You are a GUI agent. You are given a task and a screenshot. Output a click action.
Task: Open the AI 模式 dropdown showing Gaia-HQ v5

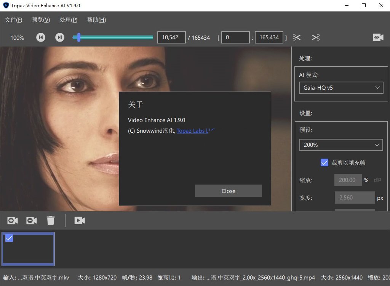coord(341,88)
